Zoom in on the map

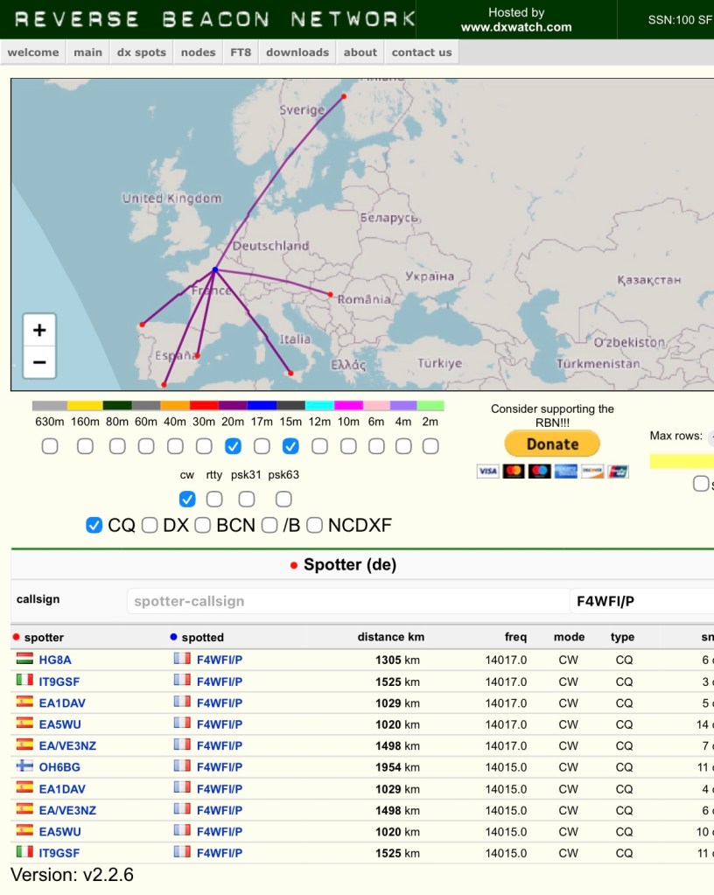(x=39, y=331)
